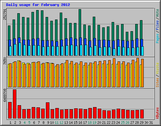
Task: Click the green day label 18
Action: pyautogui.click(x=90, y=123)
